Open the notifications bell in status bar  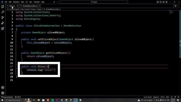click(178, 97)
